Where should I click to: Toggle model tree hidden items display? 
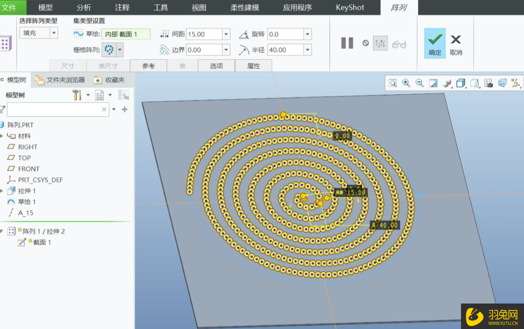(123, 95)
